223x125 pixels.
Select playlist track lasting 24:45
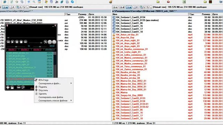click(30, 59)
